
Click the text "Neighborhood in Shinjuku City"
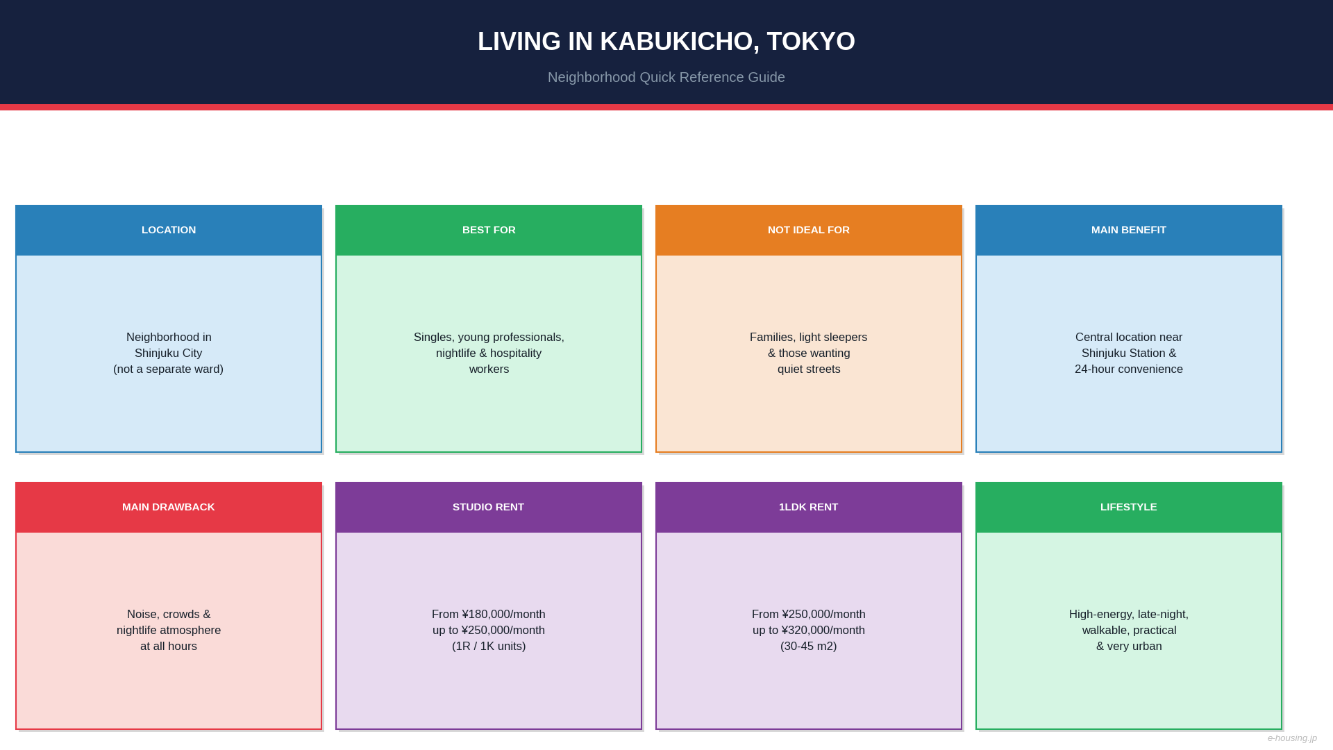(169, 345)
